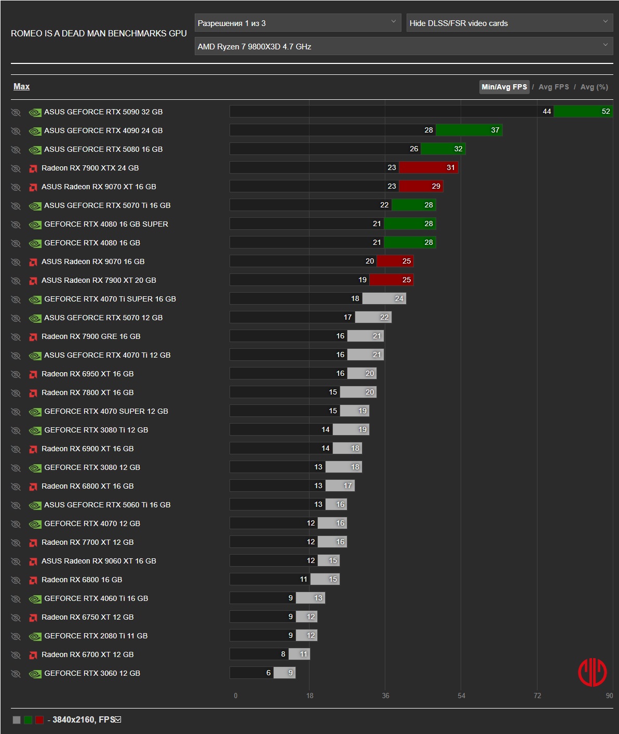Click the AMD logo beside ASUS RX 9070 XT

33,187
